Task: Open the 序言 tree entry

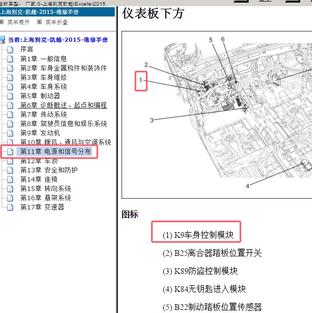Action: [27, 49]
